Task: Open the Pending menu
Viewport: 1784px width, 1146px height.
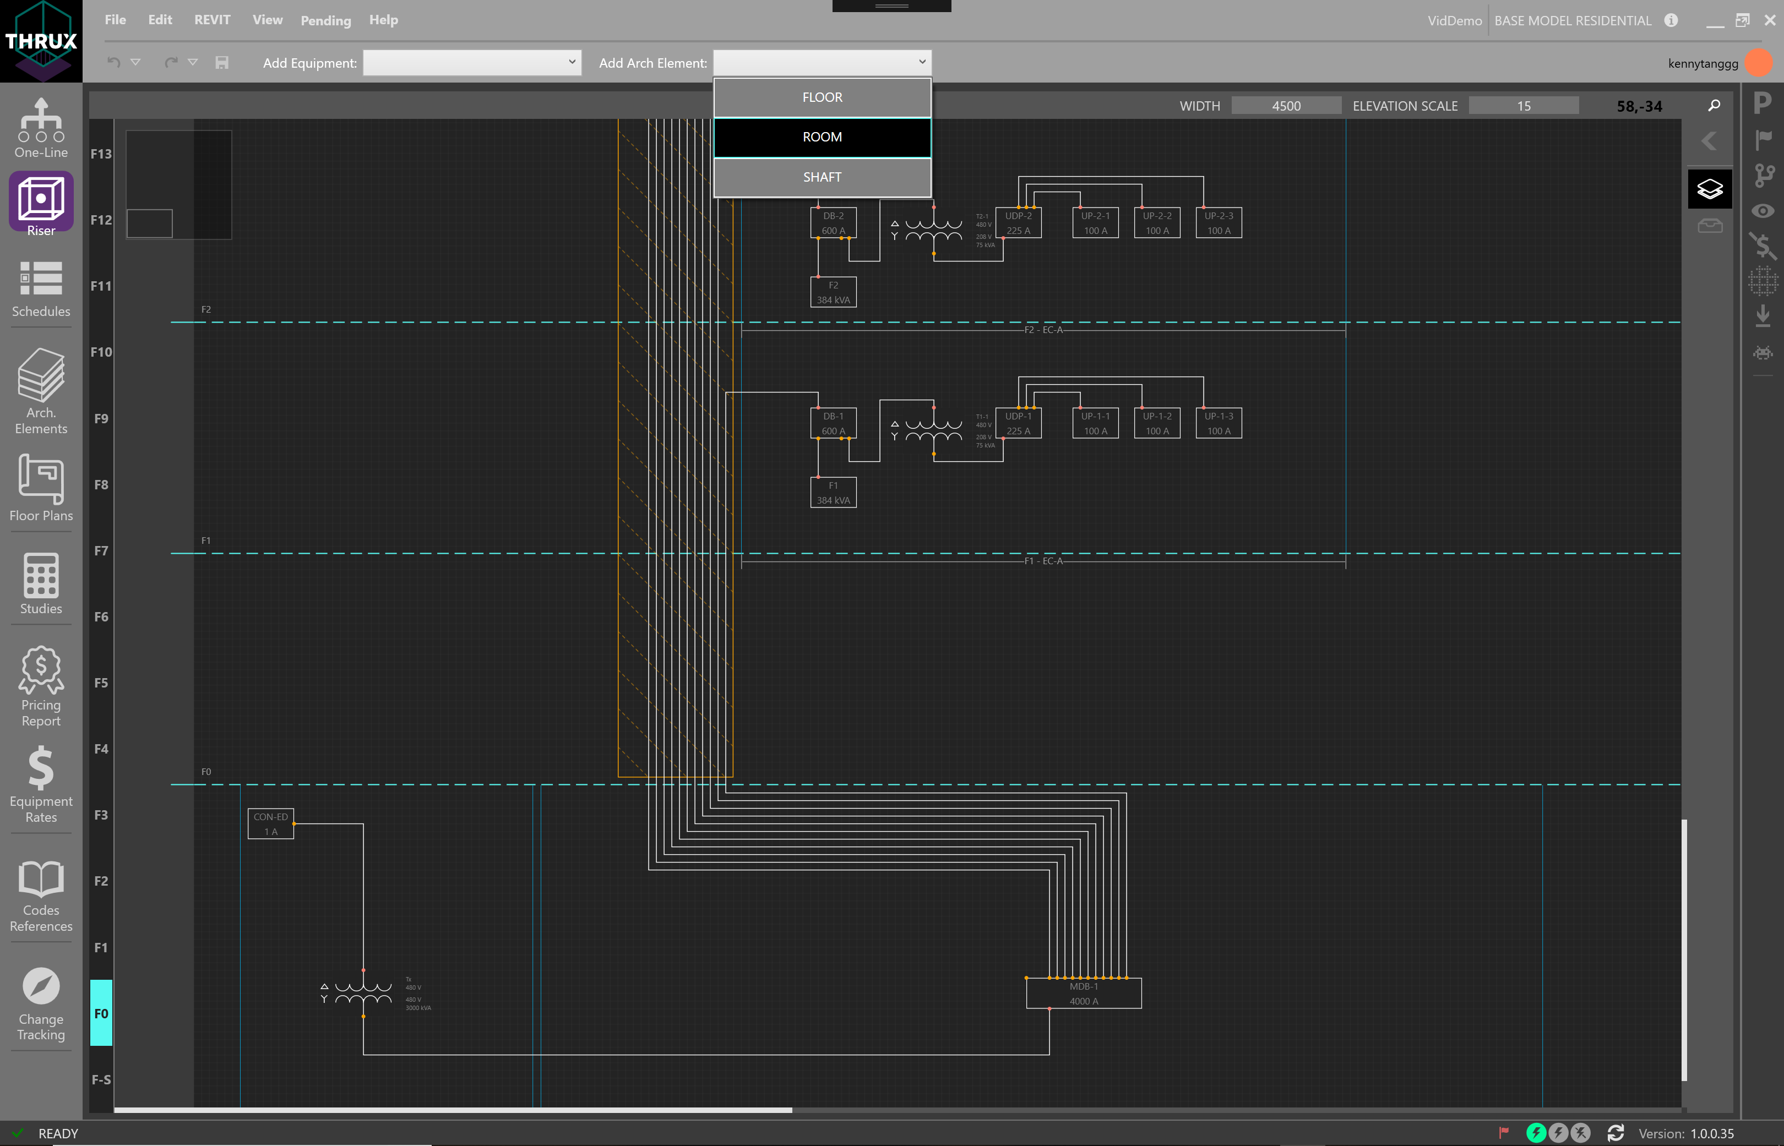Action: (x=325, y=20)
